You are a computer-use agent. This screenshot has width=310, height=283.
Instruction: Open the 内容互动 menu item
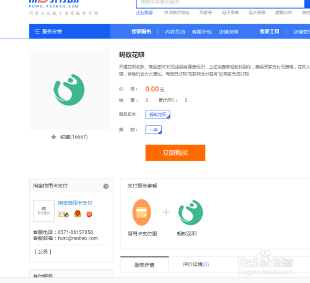175,32
